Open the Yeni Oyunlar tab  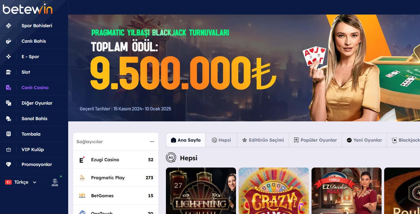tap(364, 140)
